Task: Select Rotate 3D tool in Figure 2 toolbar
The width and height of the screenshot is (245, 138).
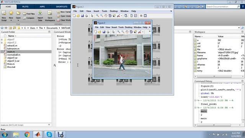Action: [110, 16]
